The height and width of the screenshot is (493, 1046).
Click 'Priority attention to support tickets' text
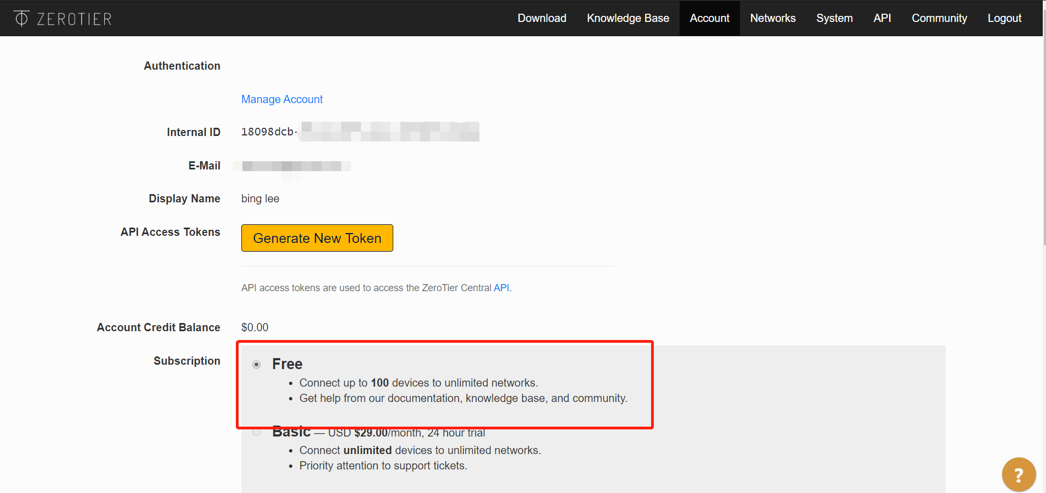383,466
